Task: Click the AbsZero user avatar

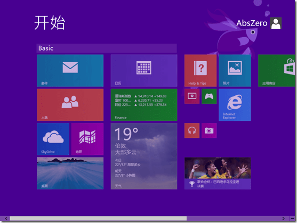Action: 276,23
